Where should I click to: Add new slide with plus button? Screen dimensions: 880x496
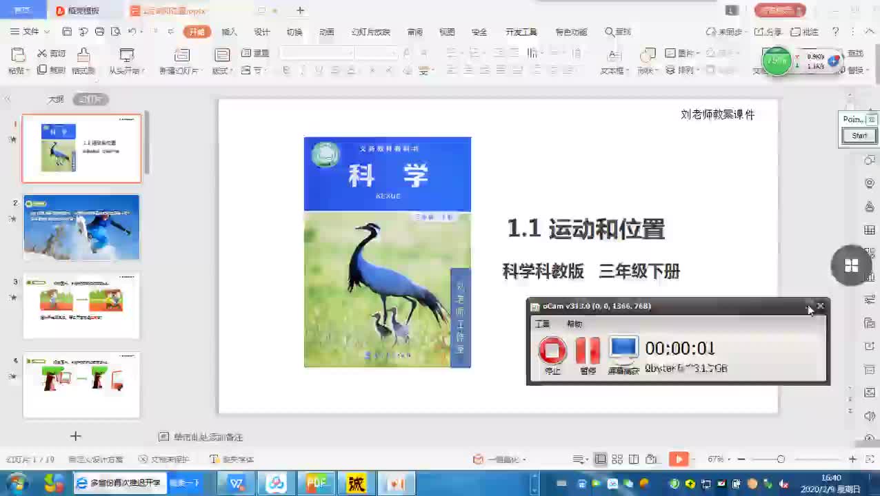click(76, 436)
